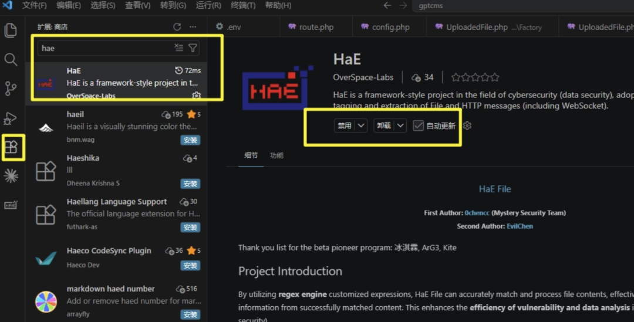
Task: Install the Haeshika extension
Action: 190,184
